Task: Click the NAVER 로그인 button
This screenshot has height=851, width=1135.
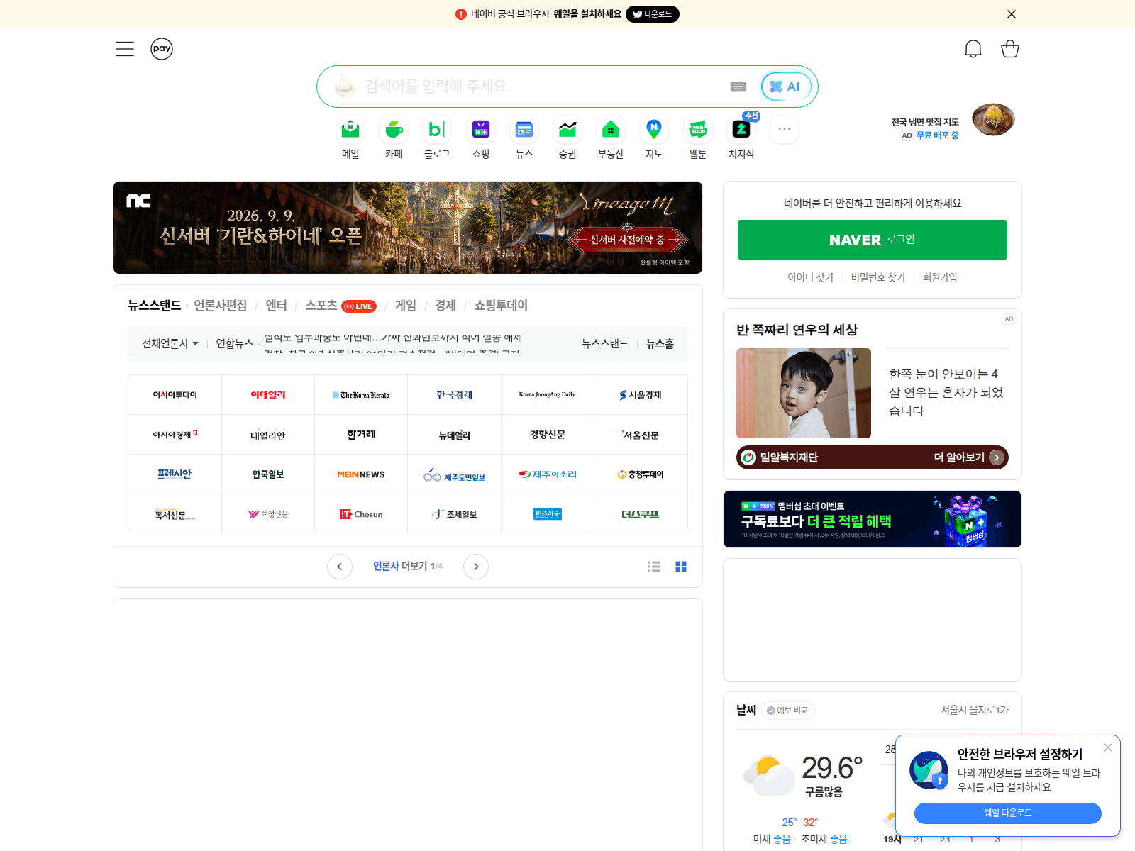Action: 873,240
